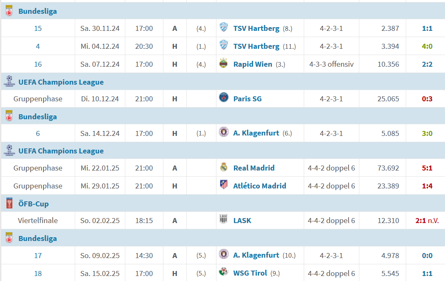Open the ÖFB-Cup competition link
This screenshot has height=281, width=445.
33,204
